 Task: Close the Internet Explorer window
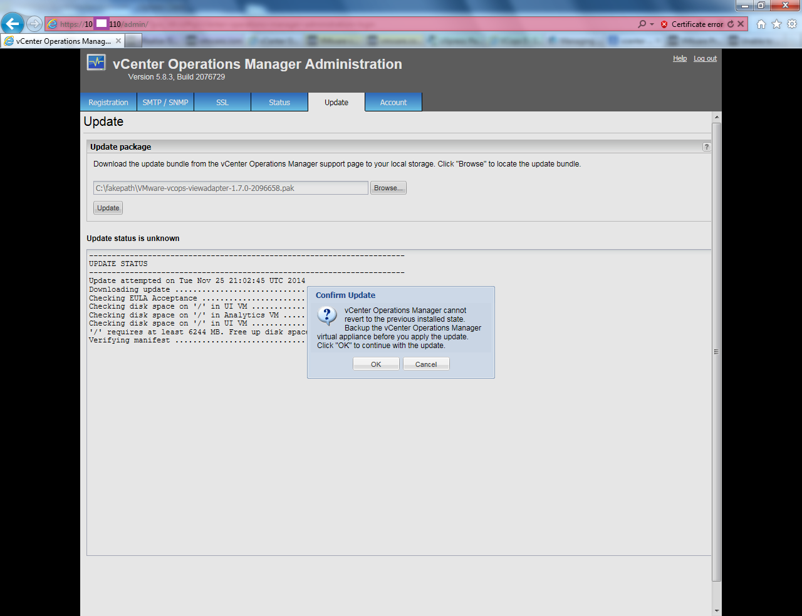[x=785, y=6]
